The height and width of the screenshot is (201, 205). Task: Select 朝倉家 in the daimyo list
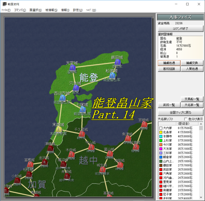(x=179, y=157)
